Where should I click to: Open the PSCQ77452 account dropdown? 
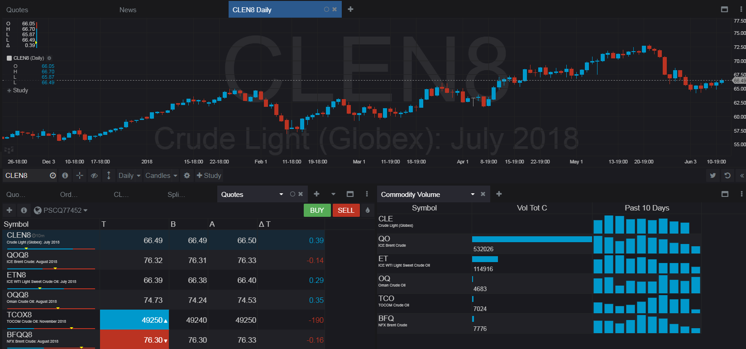(x=61, y=210)
